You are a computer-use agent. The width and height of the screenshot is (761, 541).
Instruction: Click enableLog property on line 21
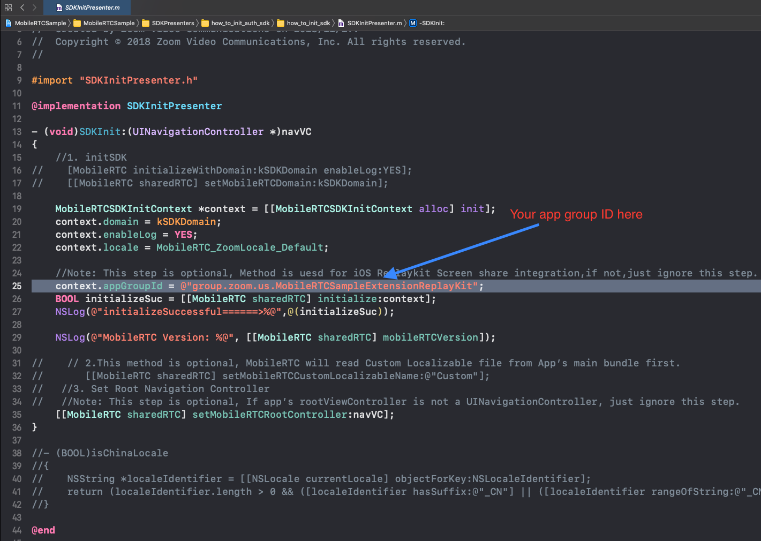tap(130, 235)
